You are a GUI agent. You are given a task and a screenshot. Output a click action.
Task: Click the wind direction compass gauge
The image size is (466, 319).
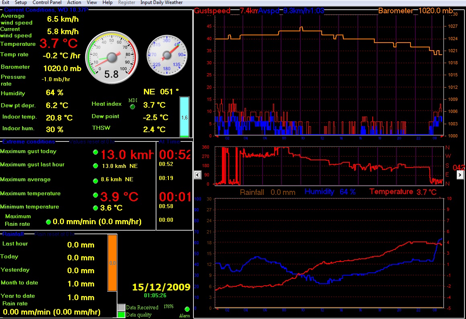tap(167, 55)
